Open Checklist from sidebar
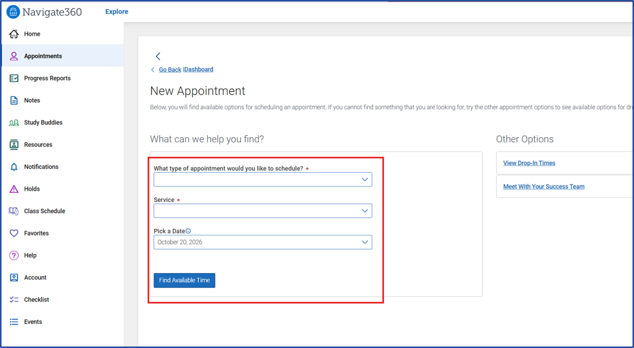The width and height of the screenshot is (634, 348). (62, 299)
